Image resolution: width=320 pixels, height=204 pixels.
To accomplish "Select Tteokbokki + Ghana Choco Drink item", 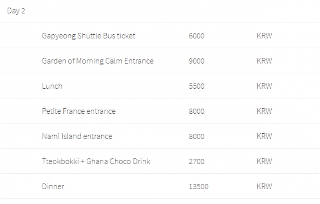I will pos(96,161).
